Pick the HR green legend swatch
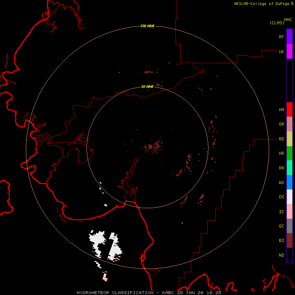 (289, 153)
